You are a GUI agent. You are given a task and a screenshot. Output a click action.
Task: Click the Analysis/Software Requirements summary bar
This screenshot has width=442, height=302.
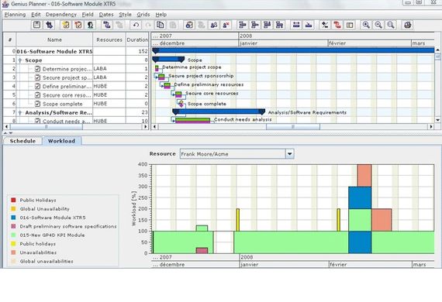219,112
